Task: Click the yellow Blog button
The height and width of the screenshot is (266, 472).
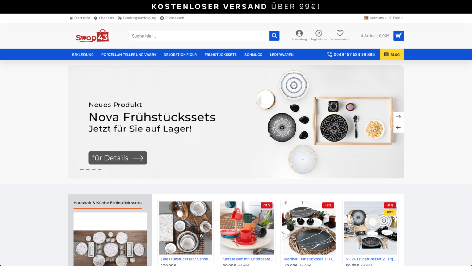Action: 392,55
